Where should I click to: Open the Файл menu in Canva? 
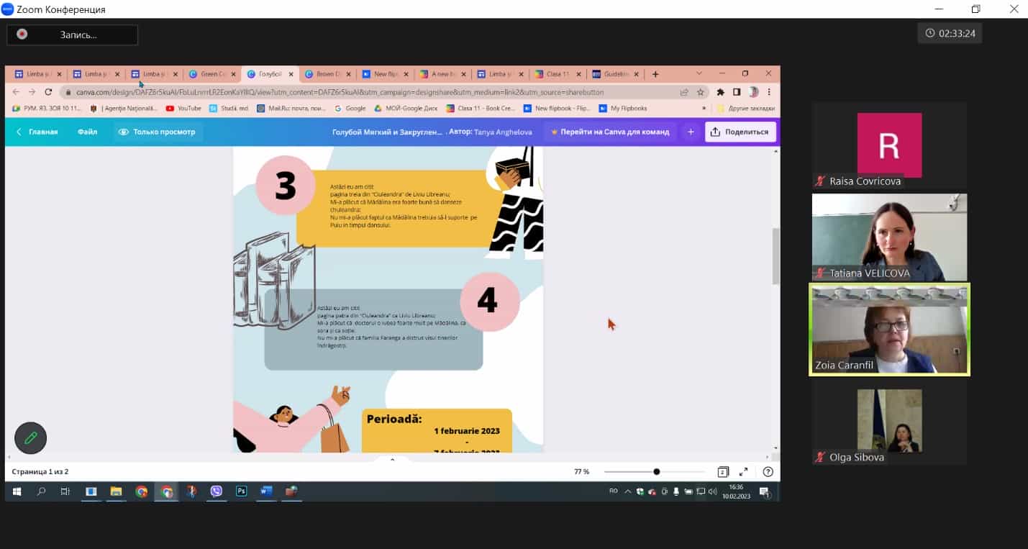pos(88,132)
